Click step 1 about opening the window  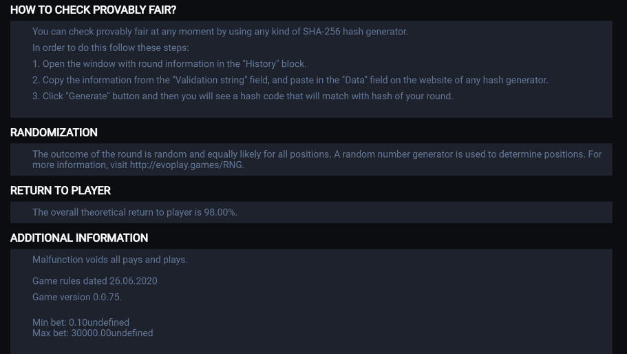(x=169, y=64)
